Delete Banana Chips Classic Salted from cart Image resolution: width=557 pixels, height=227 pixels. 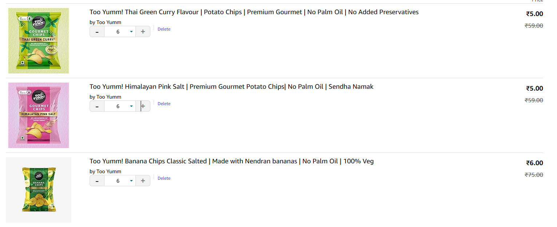[164, 178]
